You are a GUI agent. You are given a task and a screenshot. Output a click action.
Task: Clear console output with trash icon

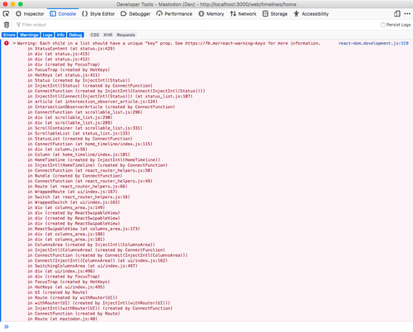7,25
